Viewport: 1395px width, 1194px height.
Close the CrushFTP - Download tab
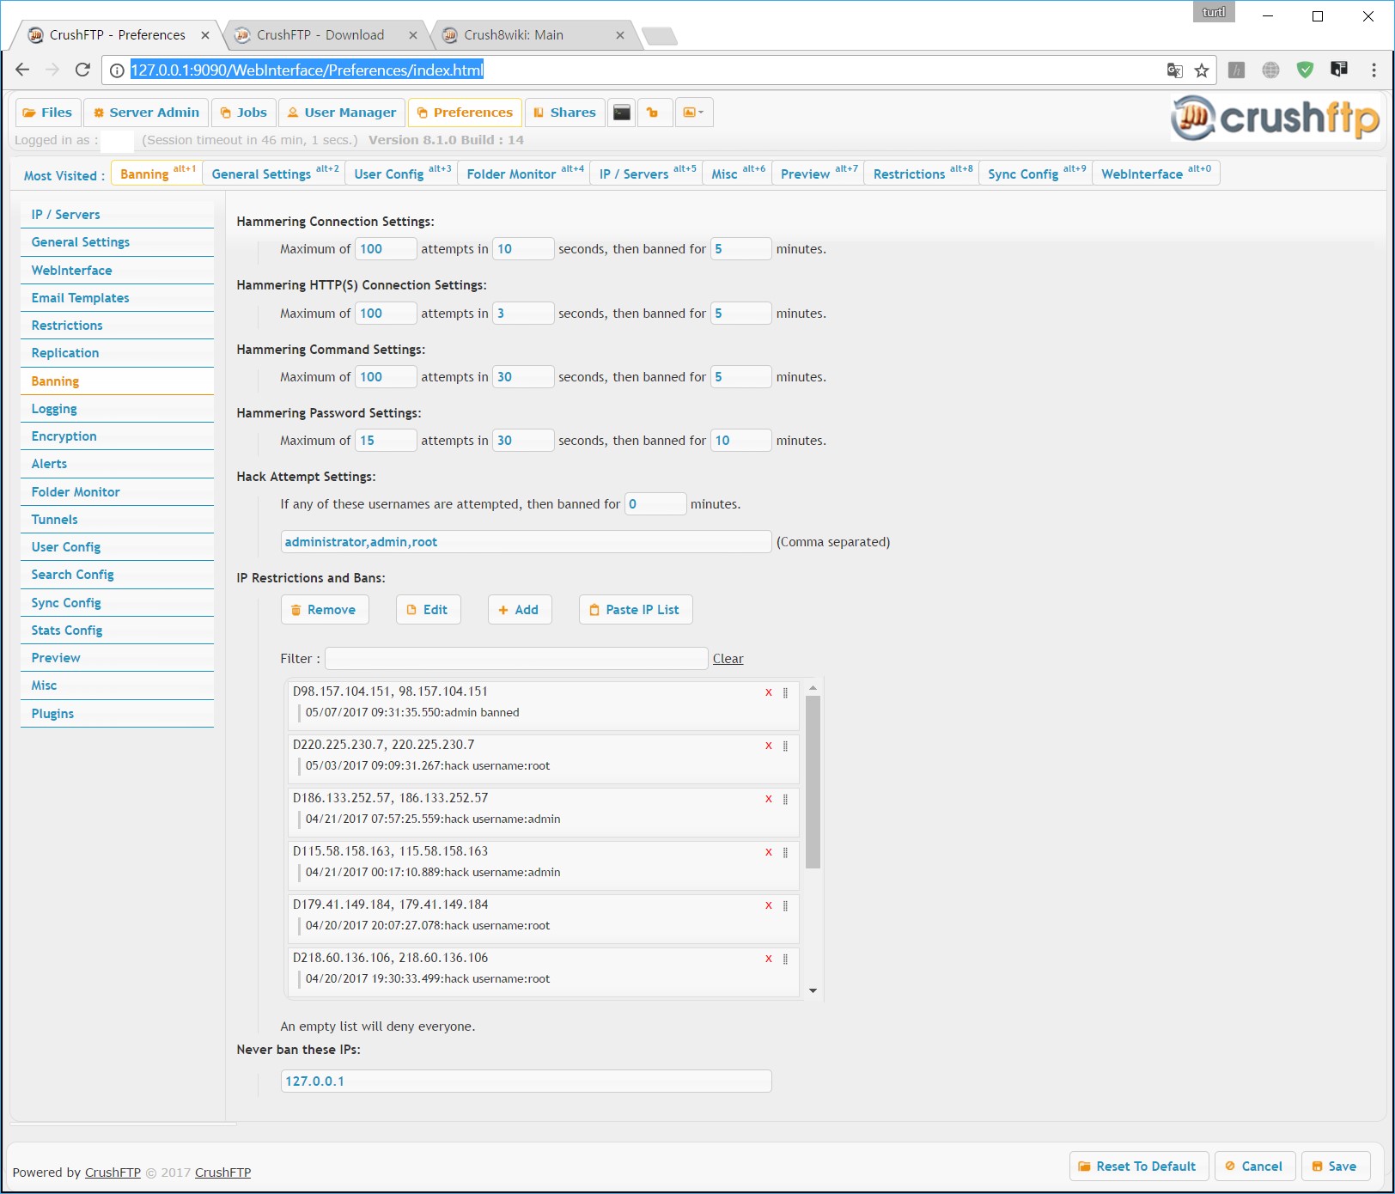(x=413, y=35)
